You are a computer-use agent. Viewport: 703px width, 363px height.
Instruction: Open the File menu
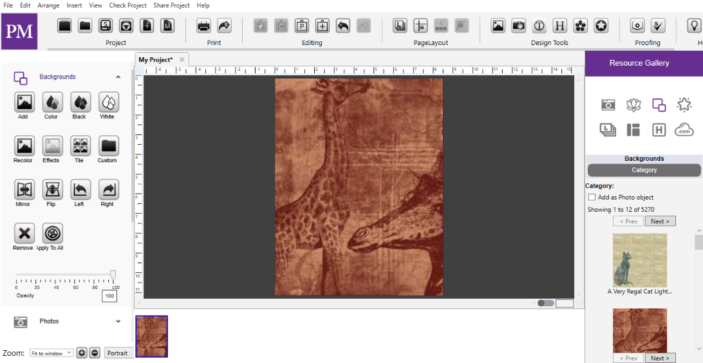click(8, 5)
